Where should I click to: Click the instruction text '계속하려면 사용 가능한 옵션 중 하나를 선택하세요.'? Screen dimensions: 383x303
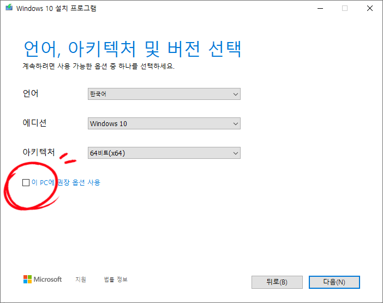[x=98, y=66]
